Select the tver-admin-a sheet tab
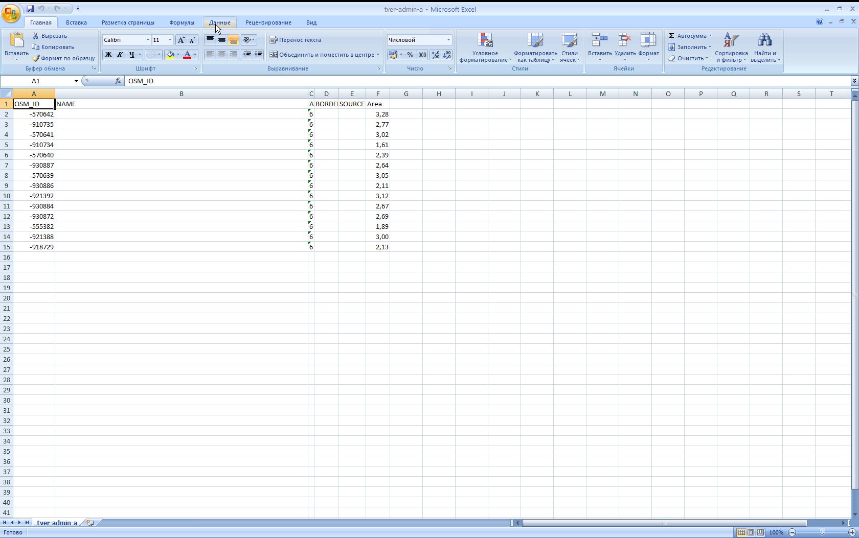Image resolution: width=859 pixels, height=538 pixels. (x=57, y=523)
